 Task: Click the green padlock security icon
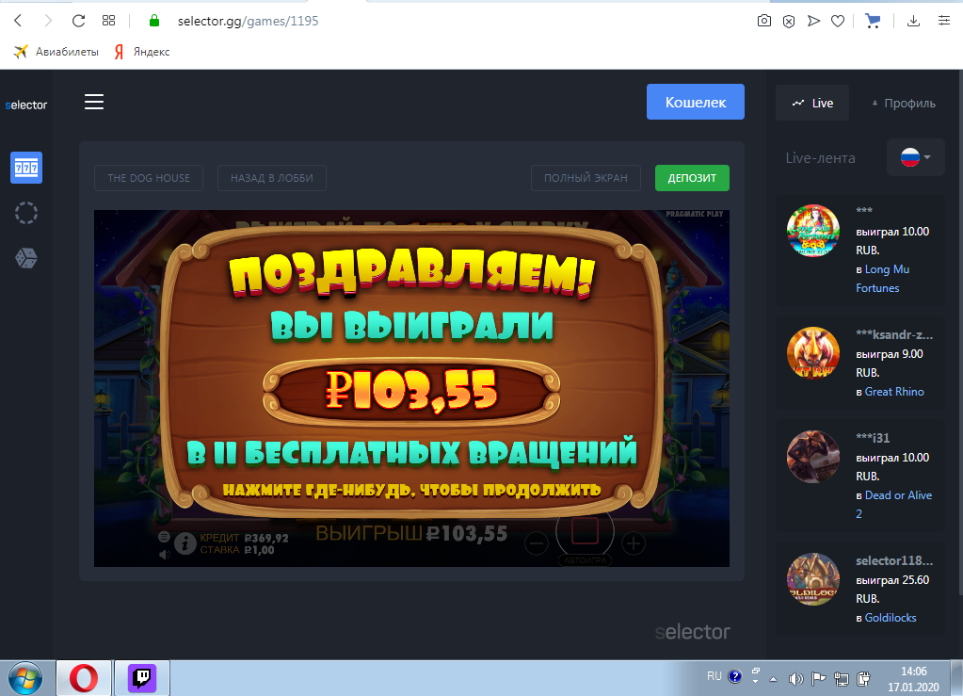pyautogui.click(x=154, y=21)
